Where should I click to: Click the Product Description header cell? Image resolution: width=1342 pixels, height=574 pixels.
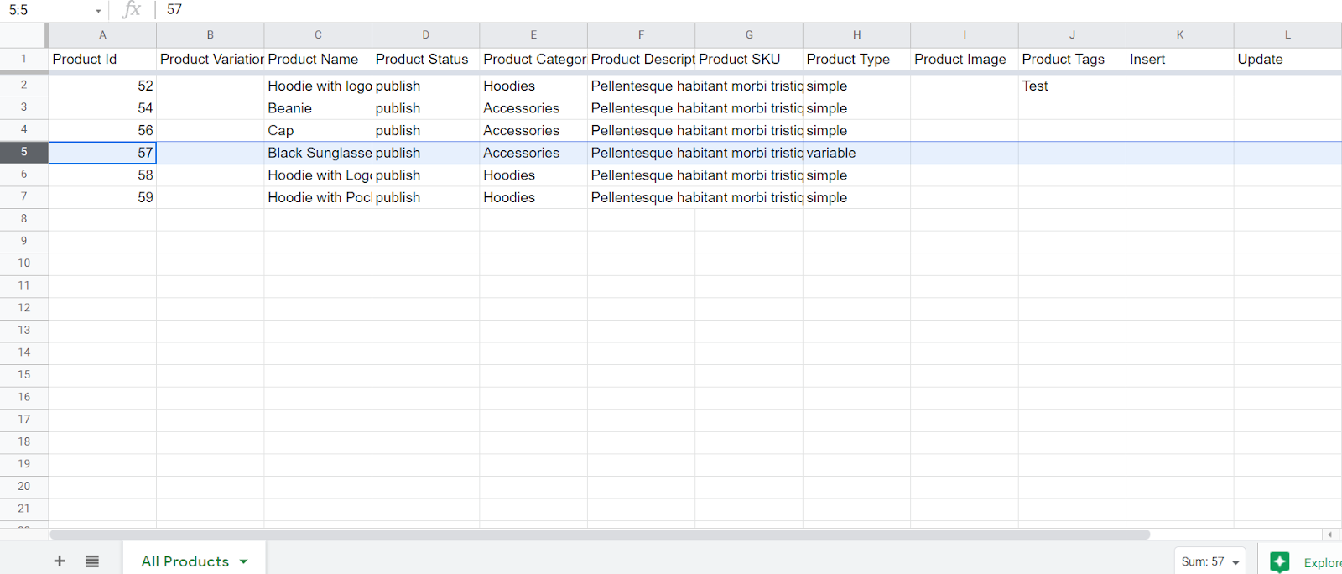point(642,59)
